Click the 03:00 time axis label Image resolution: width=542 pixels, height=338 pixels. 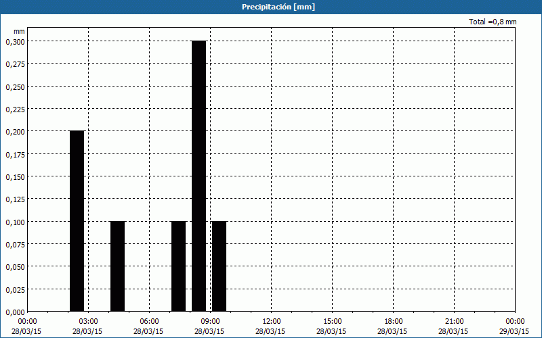88,322
